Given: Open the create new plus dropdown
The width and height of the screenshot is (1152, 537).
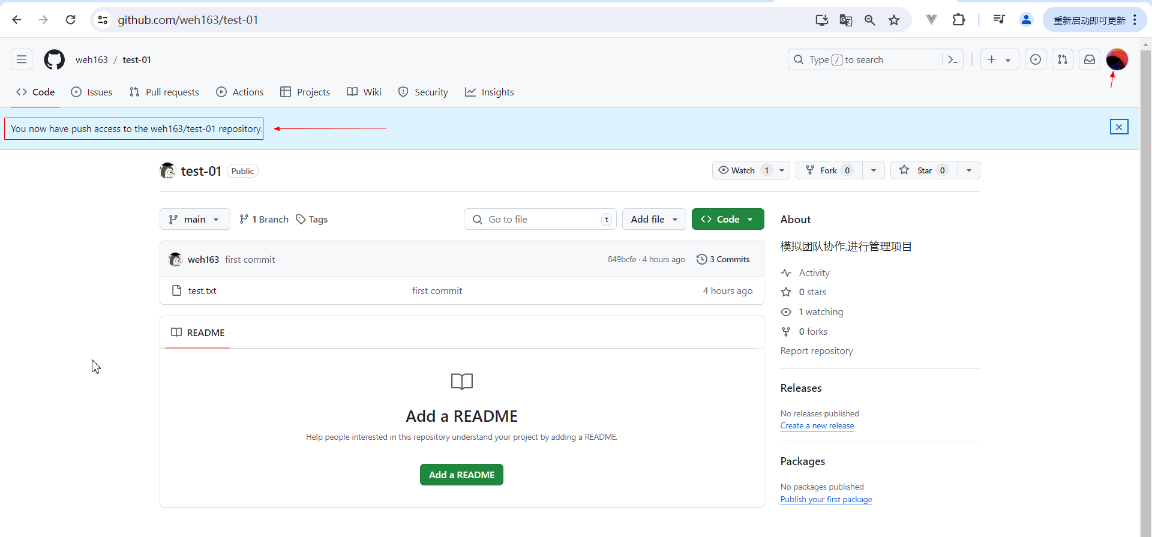Looking at the screenshot, I should 1000,59.
